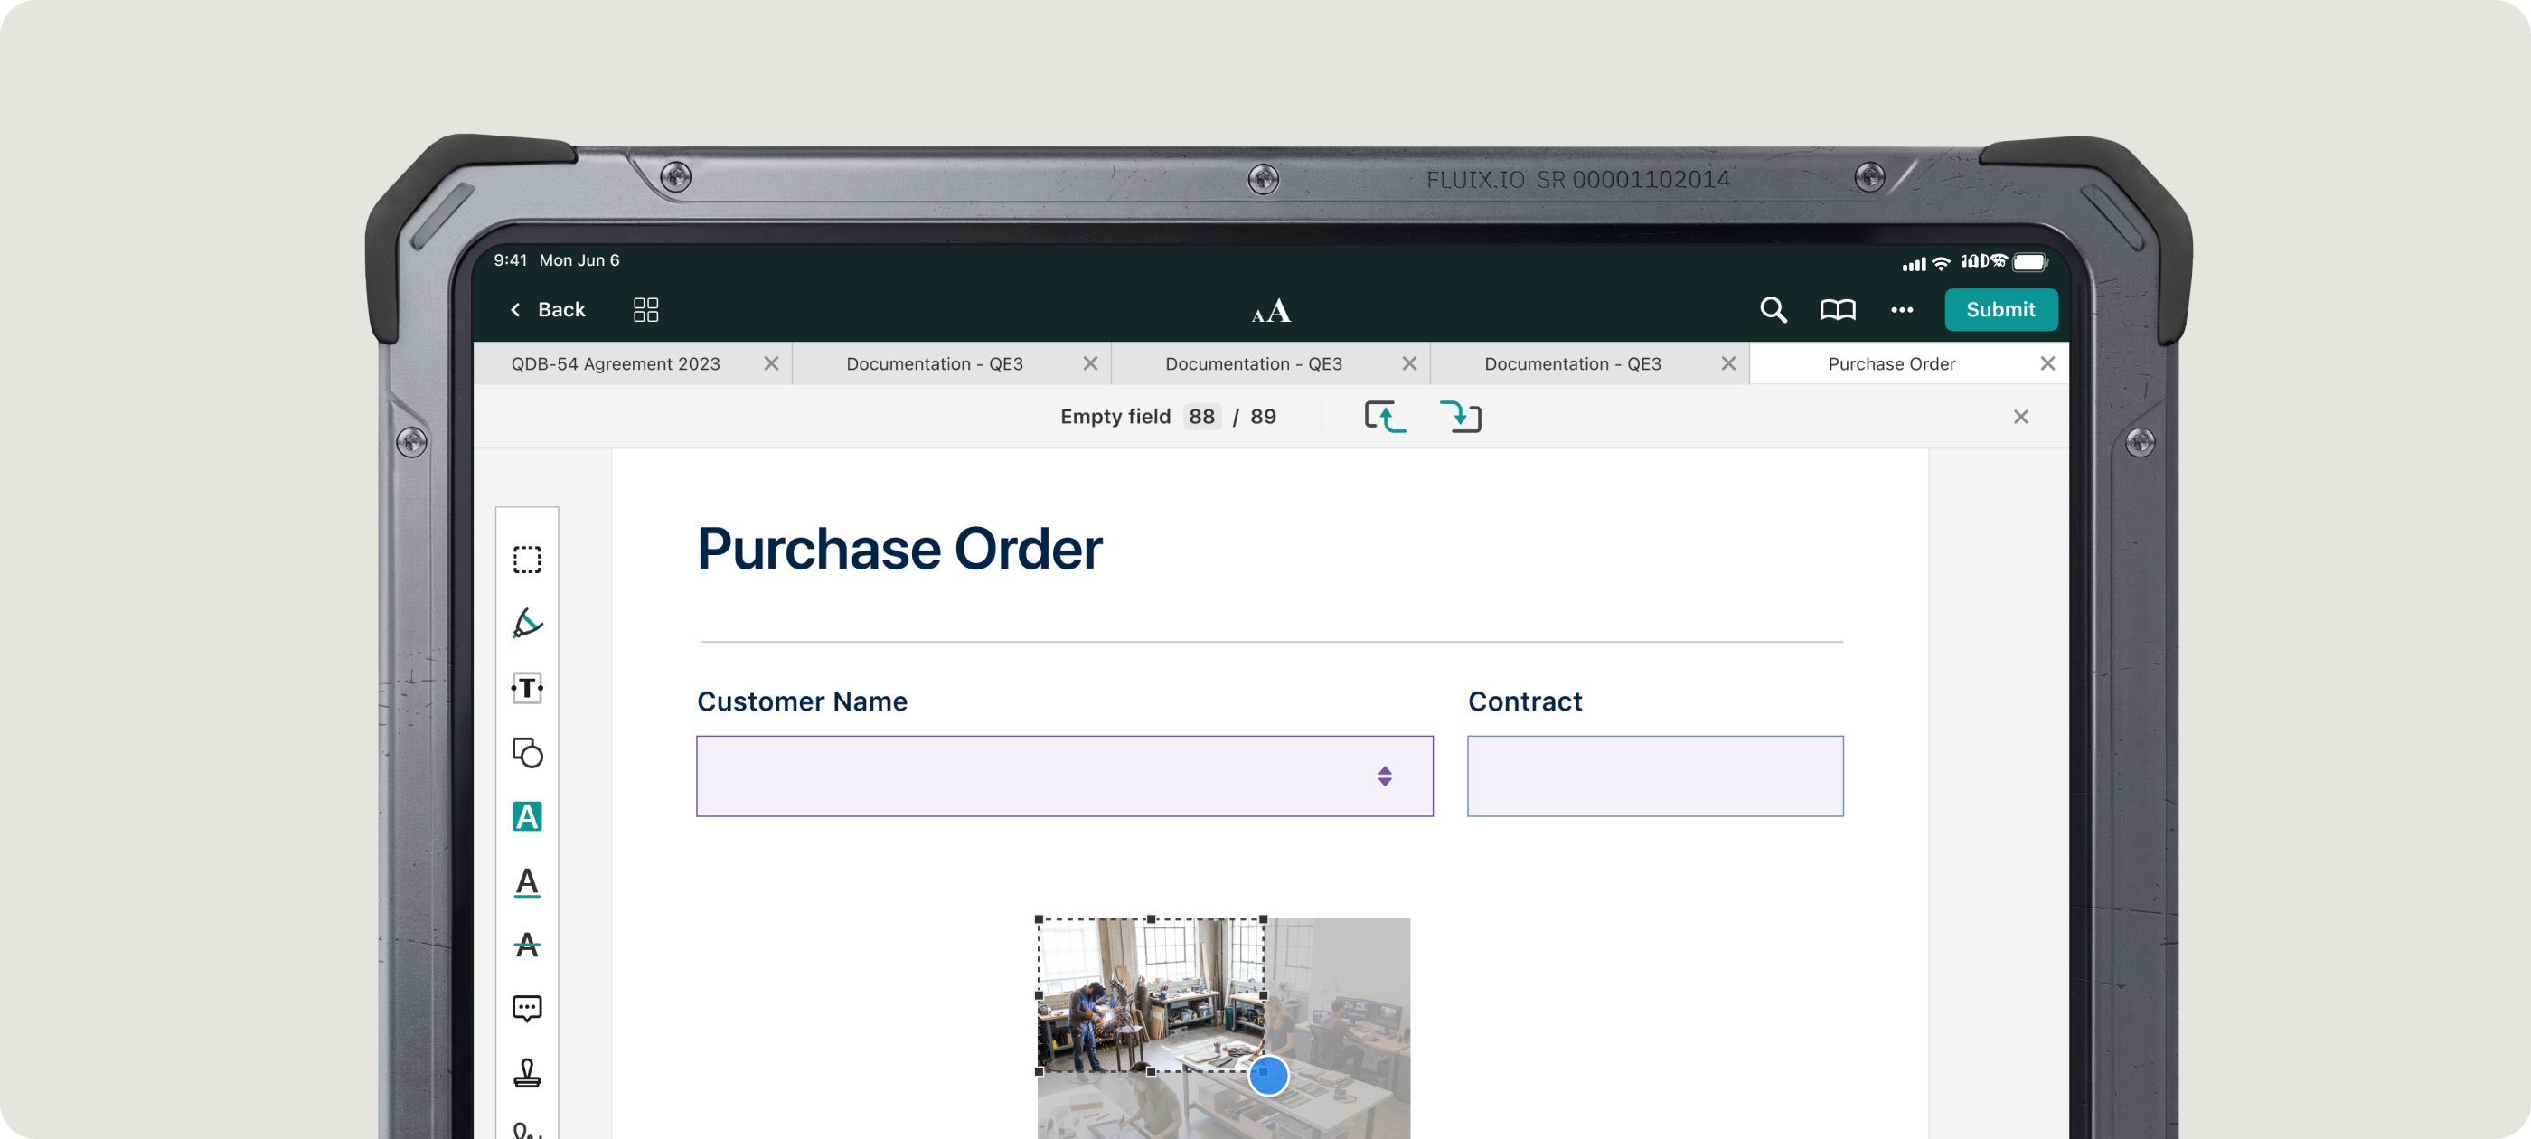Image resolution: width=2531 pixels, height=1139 pixels.
Task: Click the Contract input field
Action: pos(1654,777)
